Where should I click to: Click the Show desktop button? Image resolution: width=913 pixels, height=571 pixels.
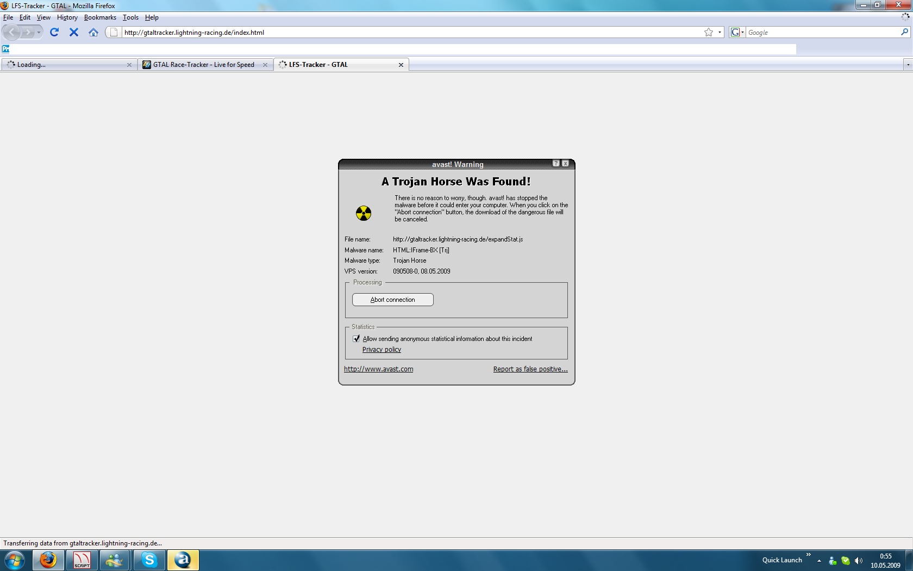[x=909, y=561]
